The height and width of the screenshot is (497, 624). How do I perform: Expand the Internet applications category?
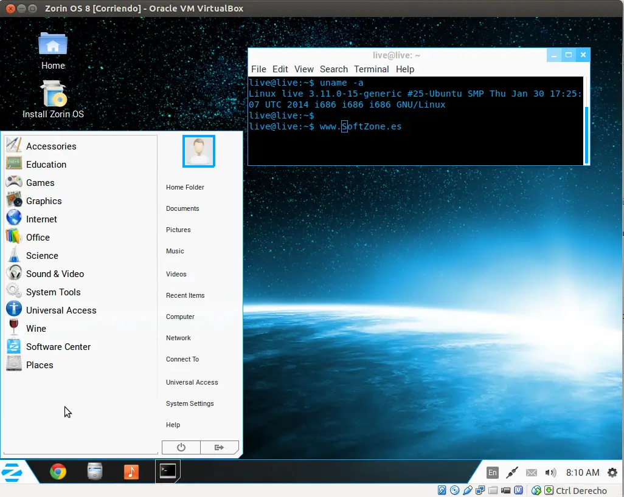41,219
